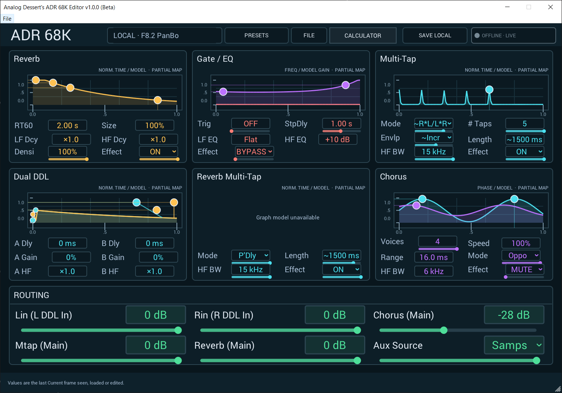Toggle OFFLINE / LIVE mode switch
562x393 pixels.
(x=513, y=35)
